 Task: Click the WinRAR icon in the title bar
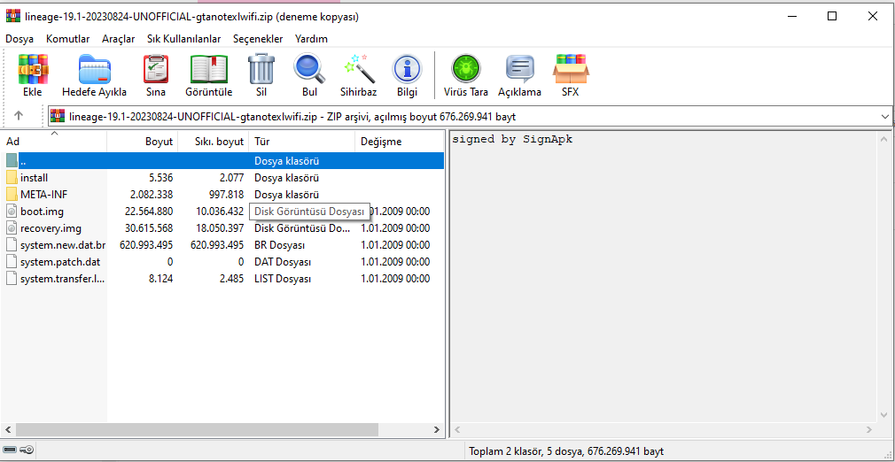click(x=12, y=17)
